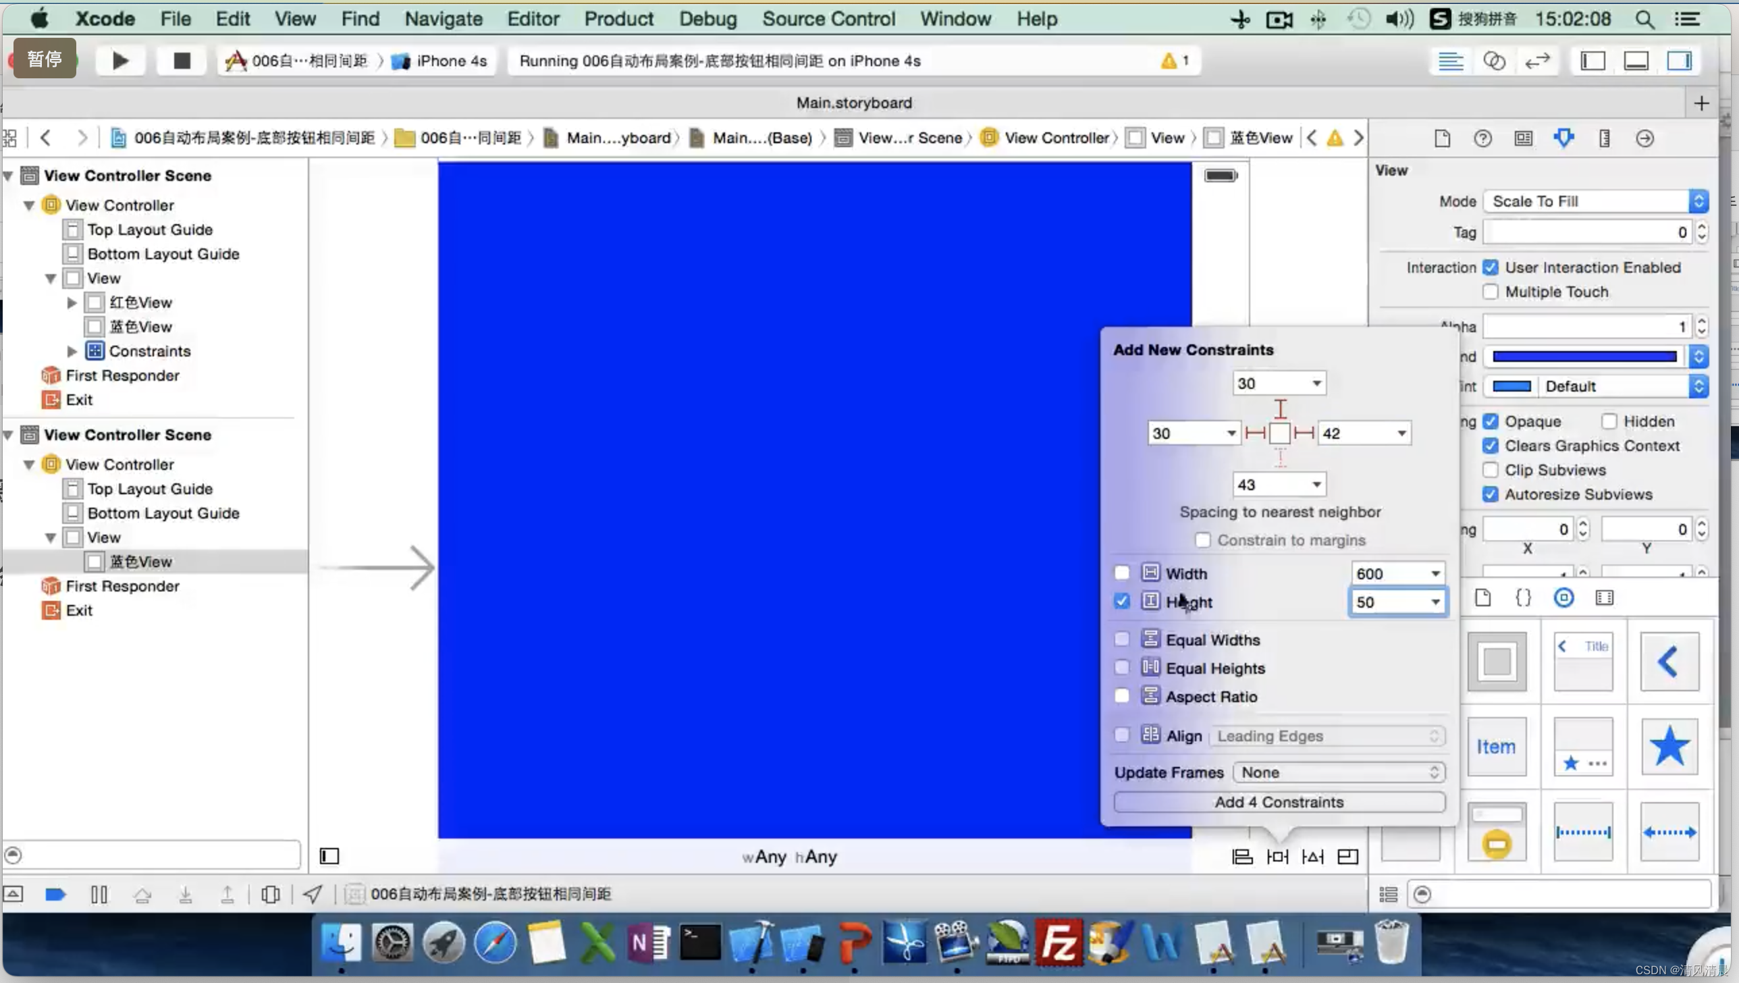Open the Debug menu
1739x983 pixels.
(x=707, y=19)
